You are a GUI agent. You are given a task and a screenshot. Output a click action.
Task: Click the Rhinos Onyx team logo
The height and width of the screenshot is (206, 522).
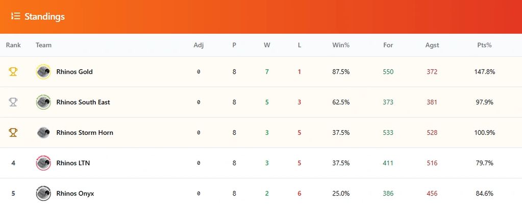tap(43, 194)
